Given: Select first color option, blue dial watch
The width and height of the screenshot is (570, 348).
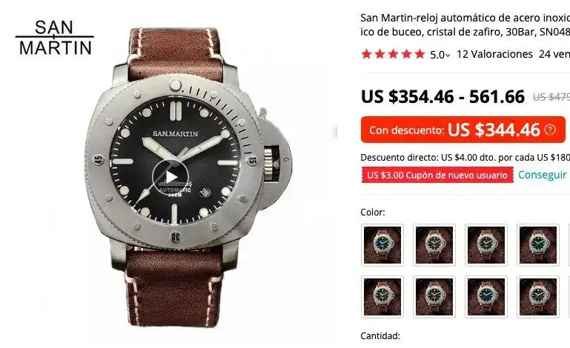Looking at the screenshot, I should pos(382,245).
